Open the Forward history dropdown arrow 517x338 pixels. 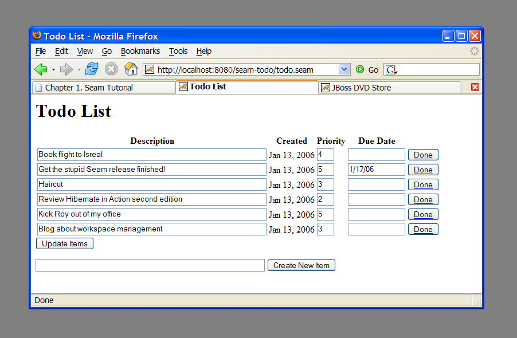pos(79,70)
